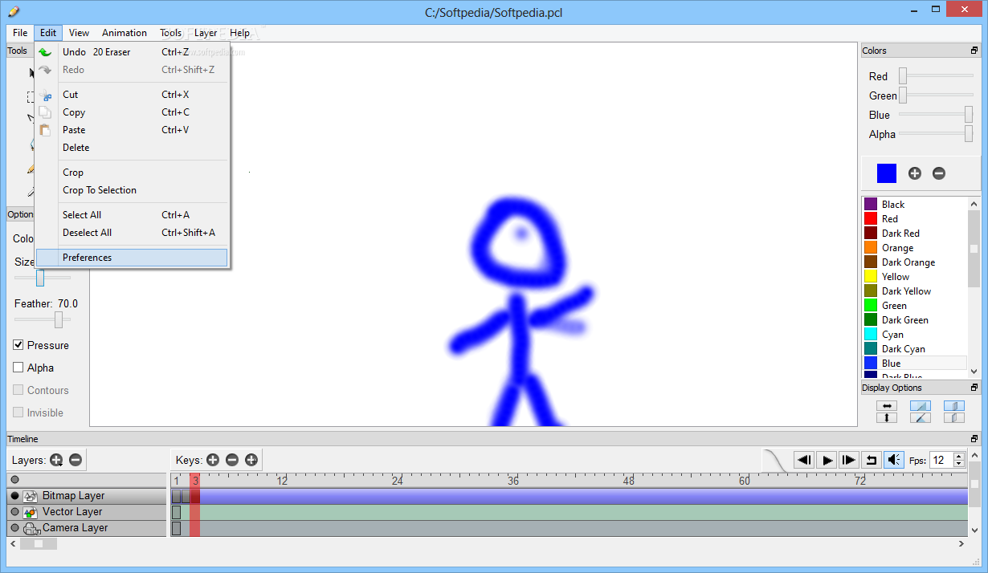Remove layer with Layers minus icon
This screenshot has height=573, width=988.
pyautogui.click(x=76, y=460)
